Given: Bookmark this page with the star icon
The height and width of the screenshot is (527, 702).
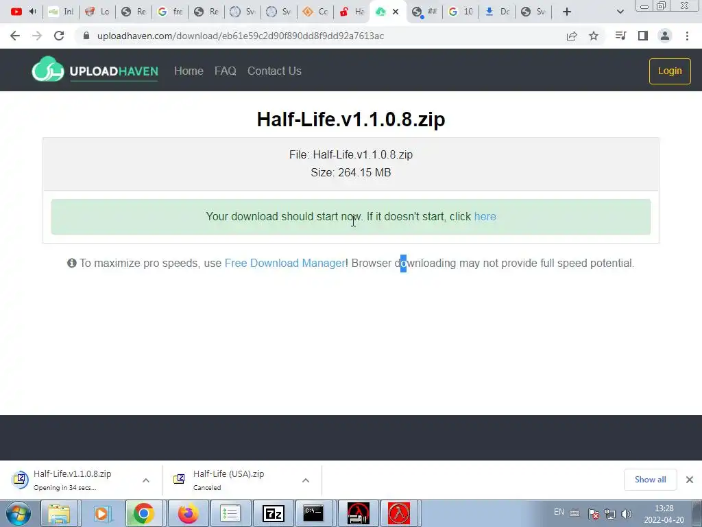Looking at the screenshot, I should [x=594, y=36].
